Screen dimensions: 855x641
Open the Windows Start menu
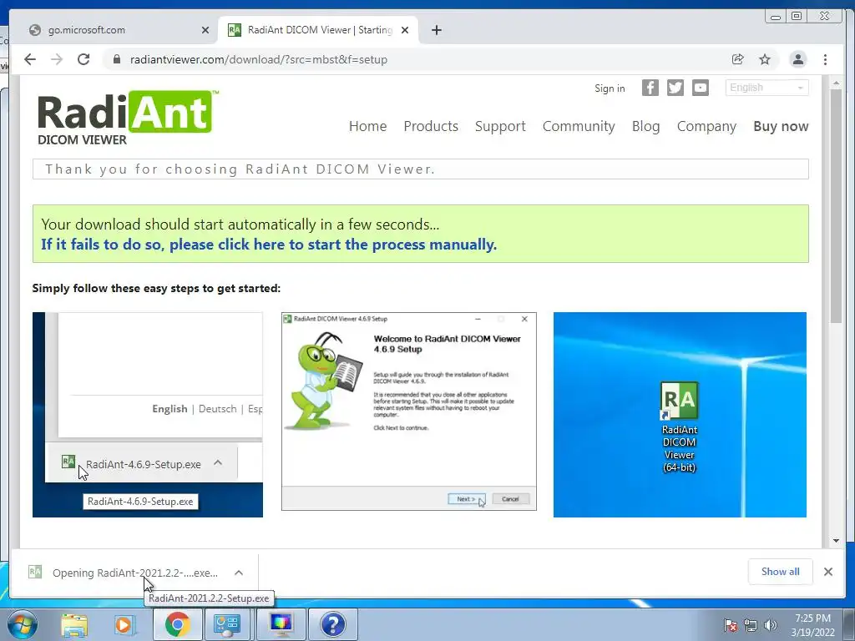coord(23,624)
